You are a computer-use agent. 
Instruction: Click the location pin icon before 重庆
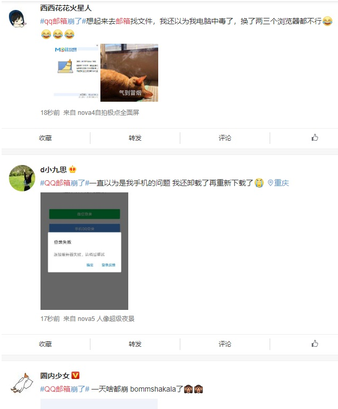click(270, 183)
